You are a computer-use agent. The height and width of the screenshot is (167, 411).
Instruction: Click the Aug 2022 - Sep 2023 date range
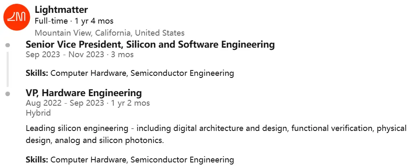88,103
